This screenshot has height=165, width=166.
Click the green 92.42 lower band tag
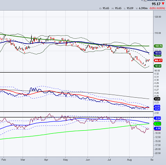point(158,66)
